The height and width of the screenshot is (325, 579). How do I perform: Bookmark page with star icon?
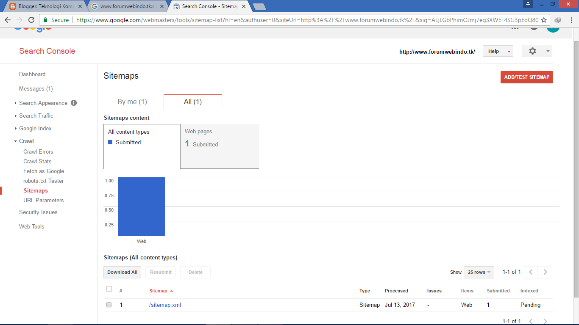point(544,20)
